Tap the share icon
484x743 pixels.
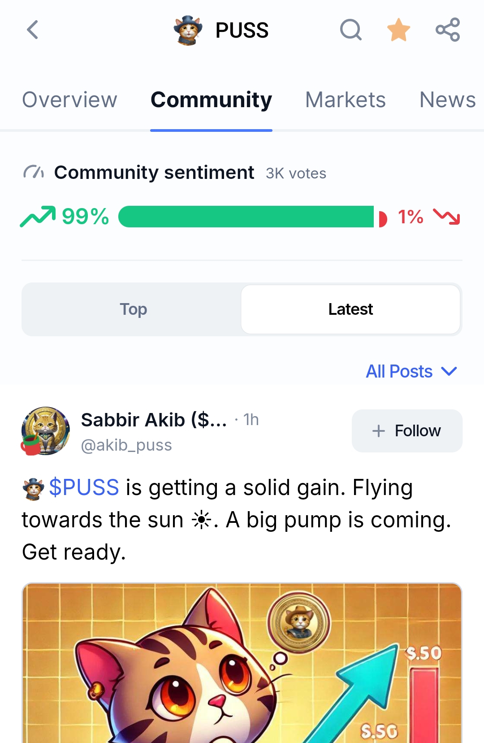tap(448, 30)
